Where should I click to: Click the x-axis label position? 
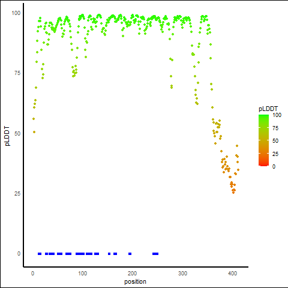pos(135,281)
